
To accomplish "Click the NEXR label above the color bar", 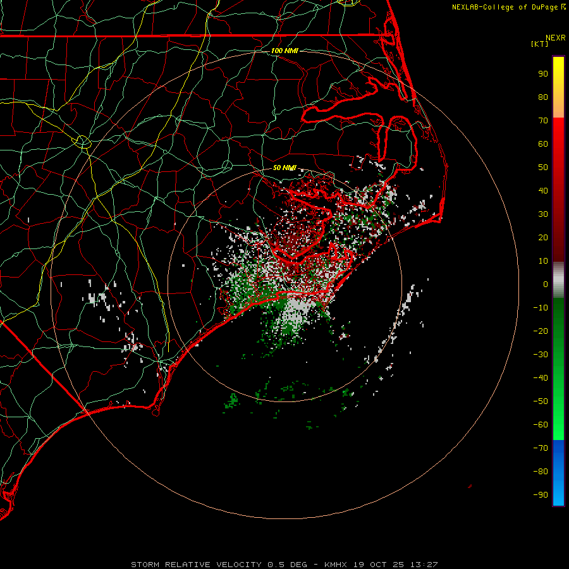I will 556,38.
